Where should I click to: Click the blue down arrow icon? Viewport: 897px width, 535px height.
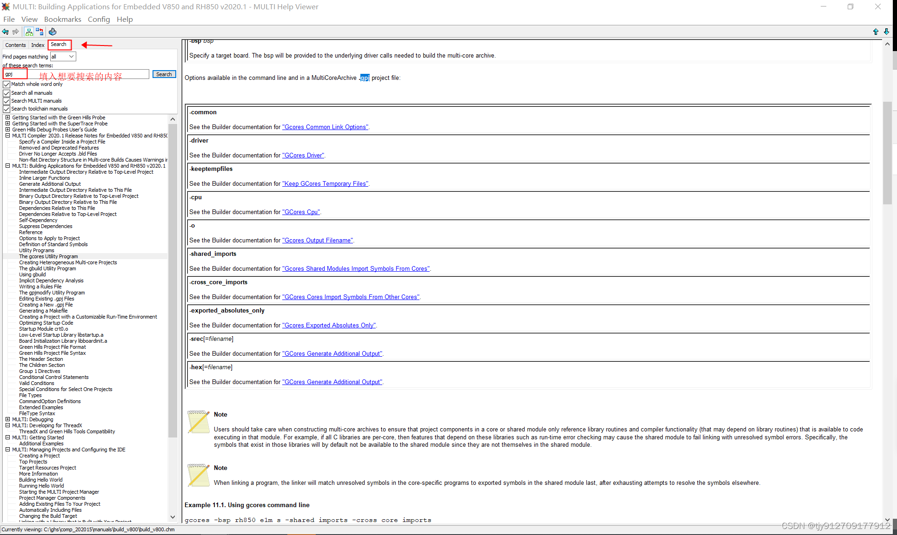[886, 32]
